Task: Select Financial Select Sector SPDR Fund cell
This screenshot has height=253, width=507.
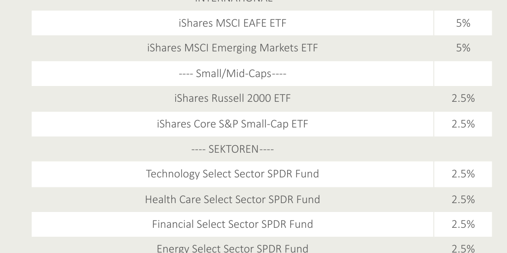Action: (232, 224)
